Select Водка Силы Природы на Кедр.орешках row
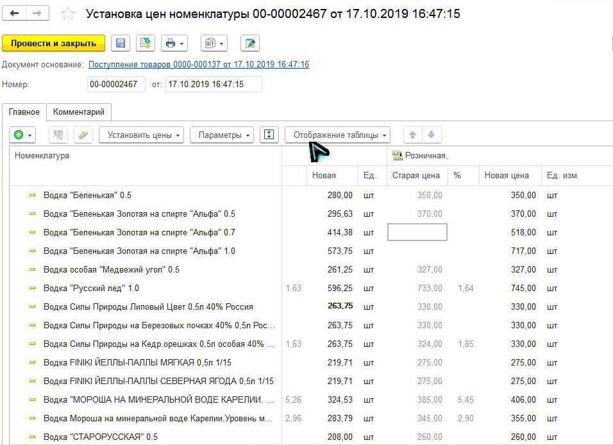613x445 pixels. [159, 344]
